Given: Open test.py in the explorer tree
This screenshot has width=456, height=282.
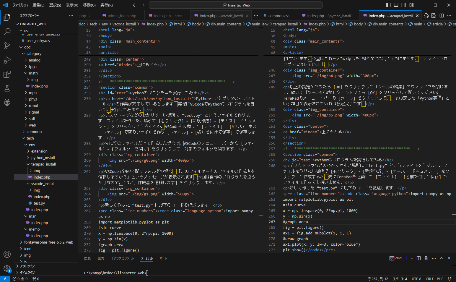Looking at the screenshot, I should [x=39, y=203].
